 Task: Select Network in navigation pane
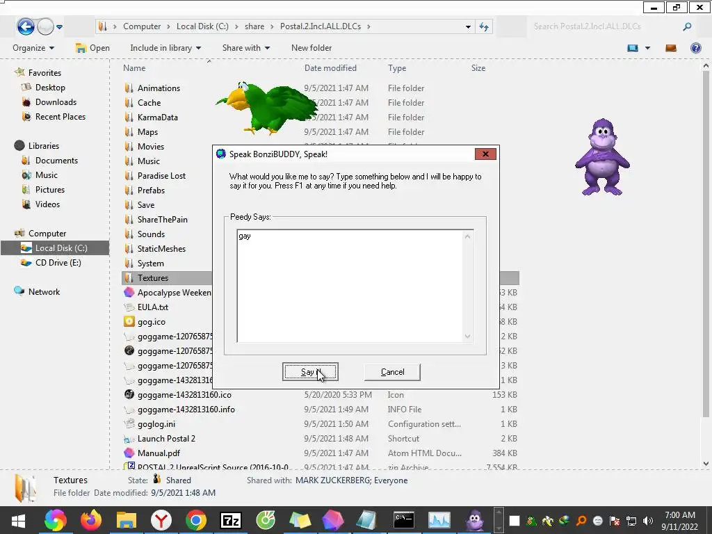(44, 292)
